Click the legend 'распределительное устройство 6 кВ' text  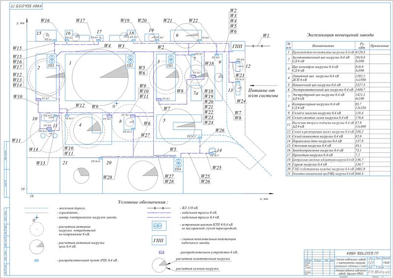pyautogui.click(x=209, y=252)
